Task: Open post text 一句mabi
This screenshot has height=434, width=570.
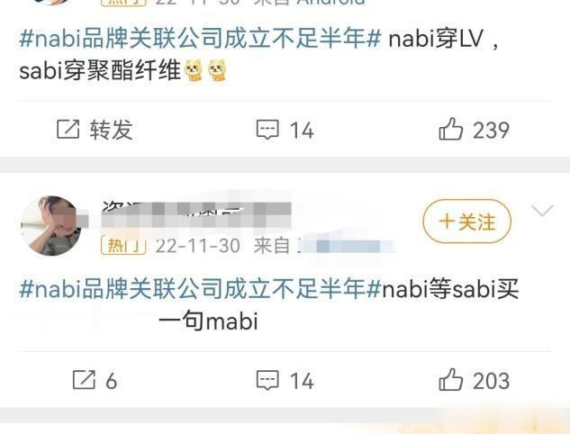Action: (x=208, y=321)
